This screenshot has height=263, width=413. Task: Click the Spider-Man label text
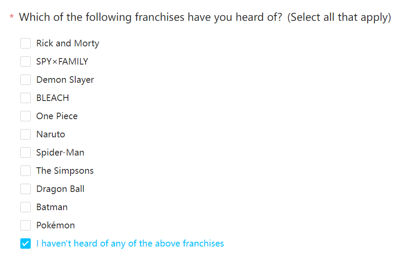tap(60, 153)
